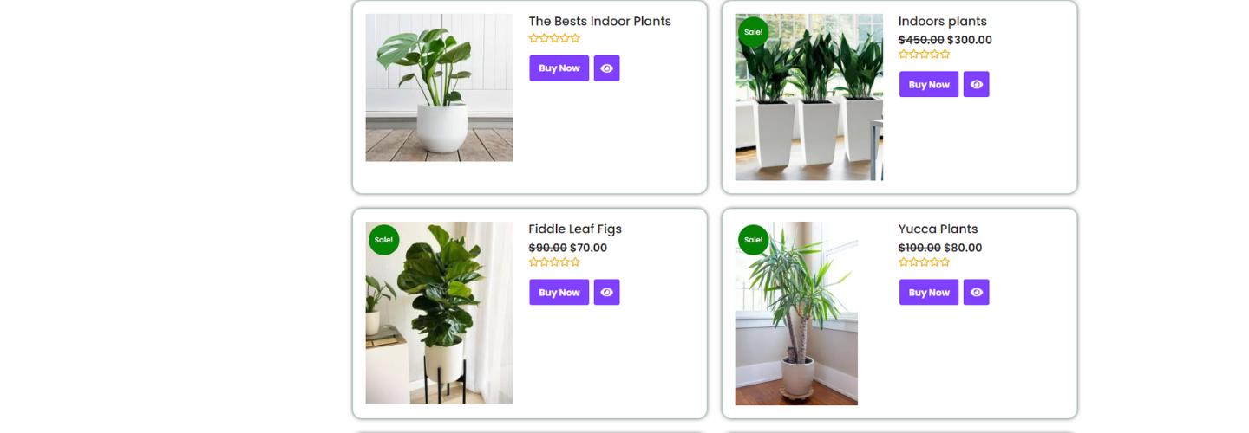Viewport: 1249px width, 433px height.
Task: Click eye icon under Fiddle Leaf Figs
Action: pos(606,292)
